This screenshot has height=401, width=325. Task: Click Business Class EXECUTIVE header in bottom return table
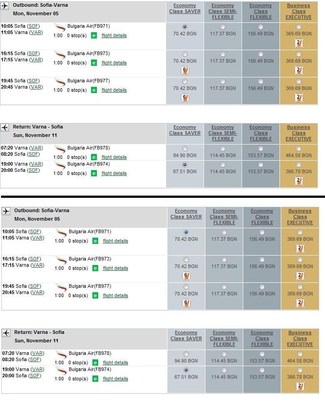click(300, 338)
